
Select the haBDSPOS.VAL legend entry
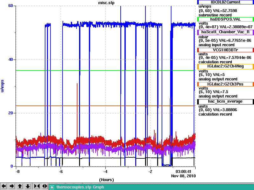(x=225, y=19)
